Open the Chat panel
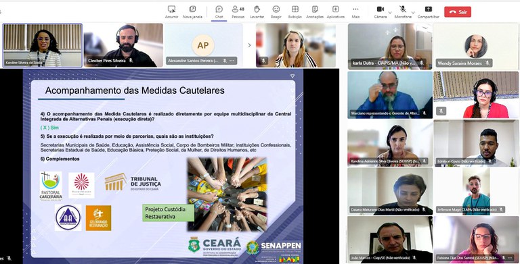This screenshot has height=264, width=520. (219, 12)
